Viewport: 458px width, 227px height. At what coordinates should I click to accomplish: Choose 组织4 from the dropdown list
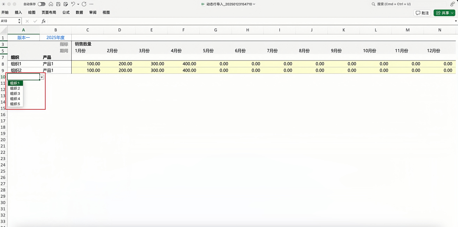click(x=15, y=99)
